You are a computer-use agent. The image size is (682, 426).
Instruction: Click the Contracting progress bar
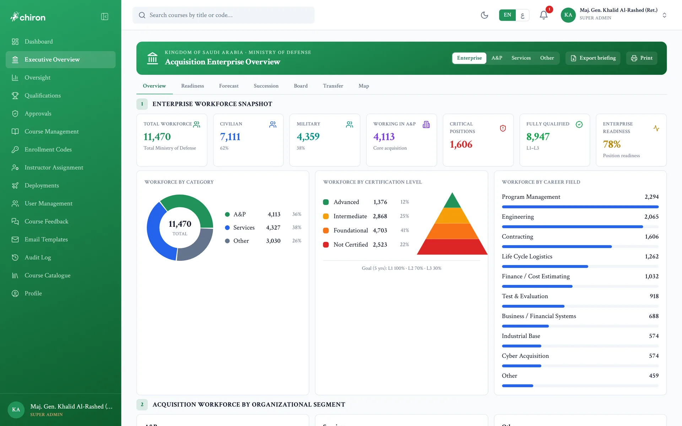tap(580, 246)
